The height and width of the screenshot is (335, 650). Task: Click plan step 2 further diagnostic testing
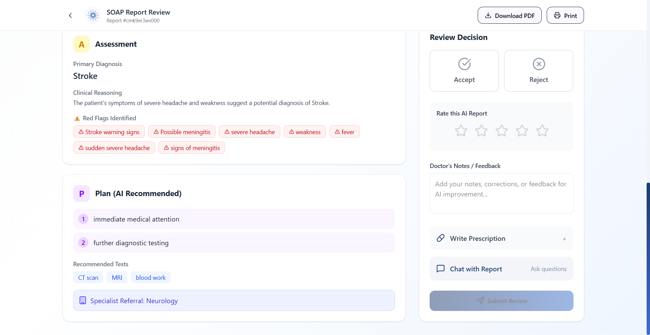point(234,243)
